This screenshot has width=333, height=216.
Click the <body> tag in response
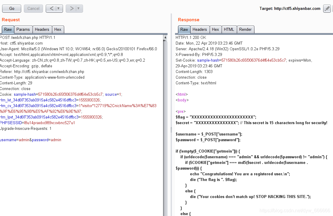(x=182, y=100)
